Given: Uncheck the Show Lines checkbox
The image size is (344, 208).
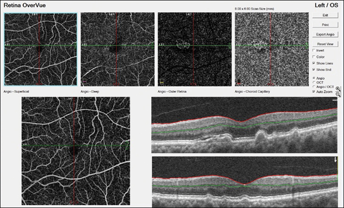Looking at the screenshot, I should [314, 63].
